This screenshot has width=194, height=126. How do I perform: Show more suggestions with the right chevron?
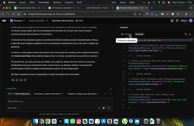point(110,94)
